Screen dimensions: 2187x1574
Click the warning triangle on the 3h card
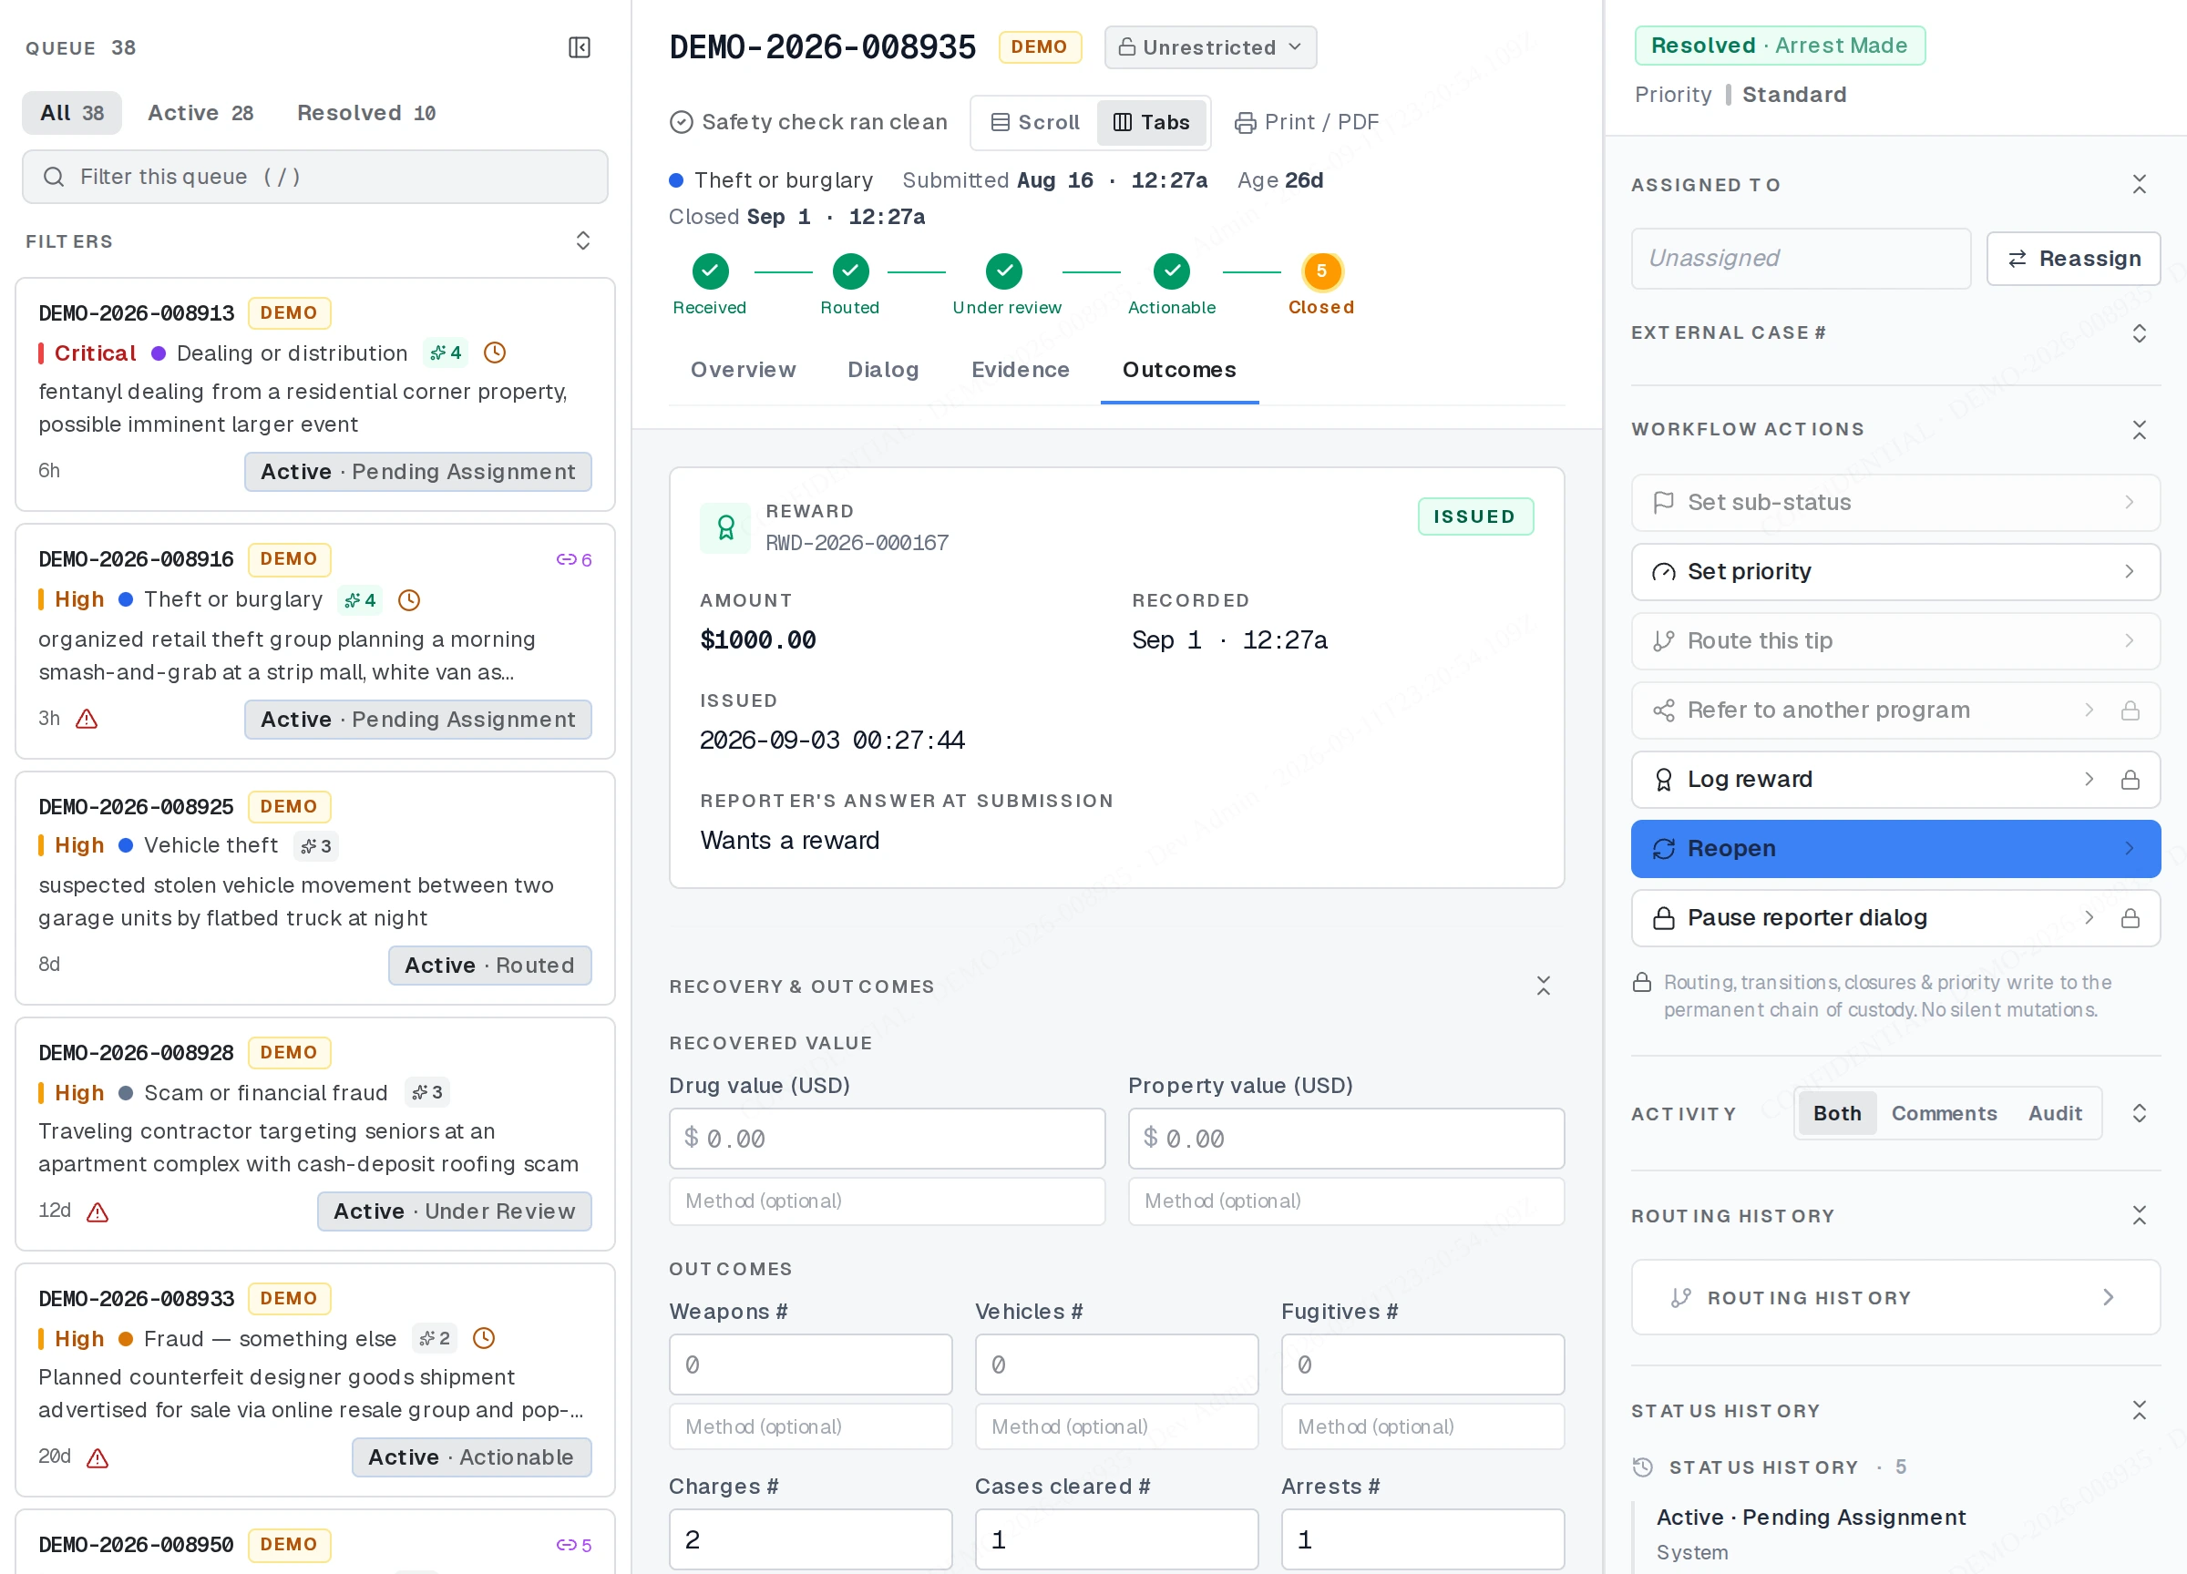point(87,719)
